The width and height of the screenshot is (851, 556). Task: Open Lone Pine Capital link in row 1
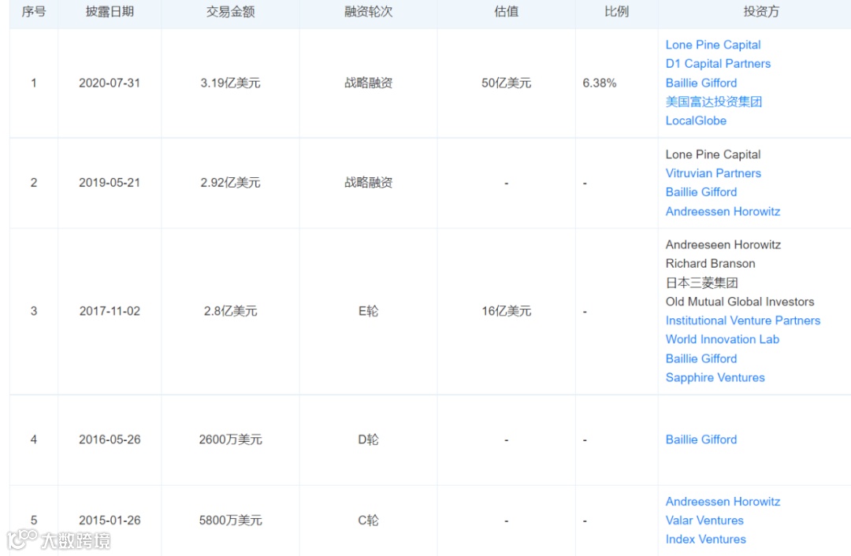coord(712,45)
